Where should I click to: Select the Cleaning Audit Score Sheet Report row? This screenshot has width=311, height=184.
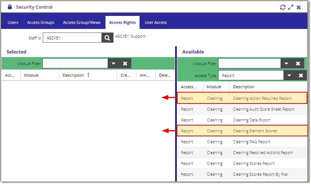click(x=242, y=109)
